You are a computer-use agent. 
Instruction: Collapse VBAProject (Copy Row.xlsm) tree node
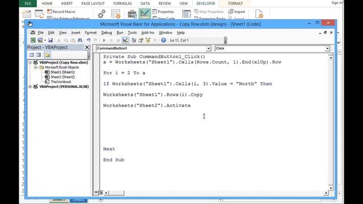coord(30,62)
